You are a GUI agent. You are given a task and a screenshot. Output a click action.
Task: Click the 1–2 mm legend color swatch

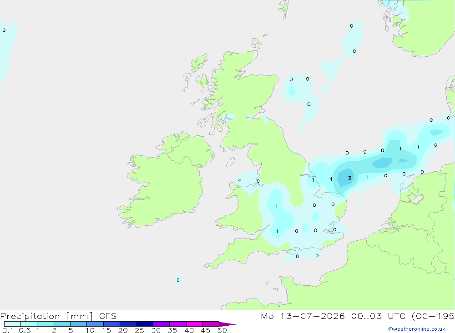coord(45,324)
